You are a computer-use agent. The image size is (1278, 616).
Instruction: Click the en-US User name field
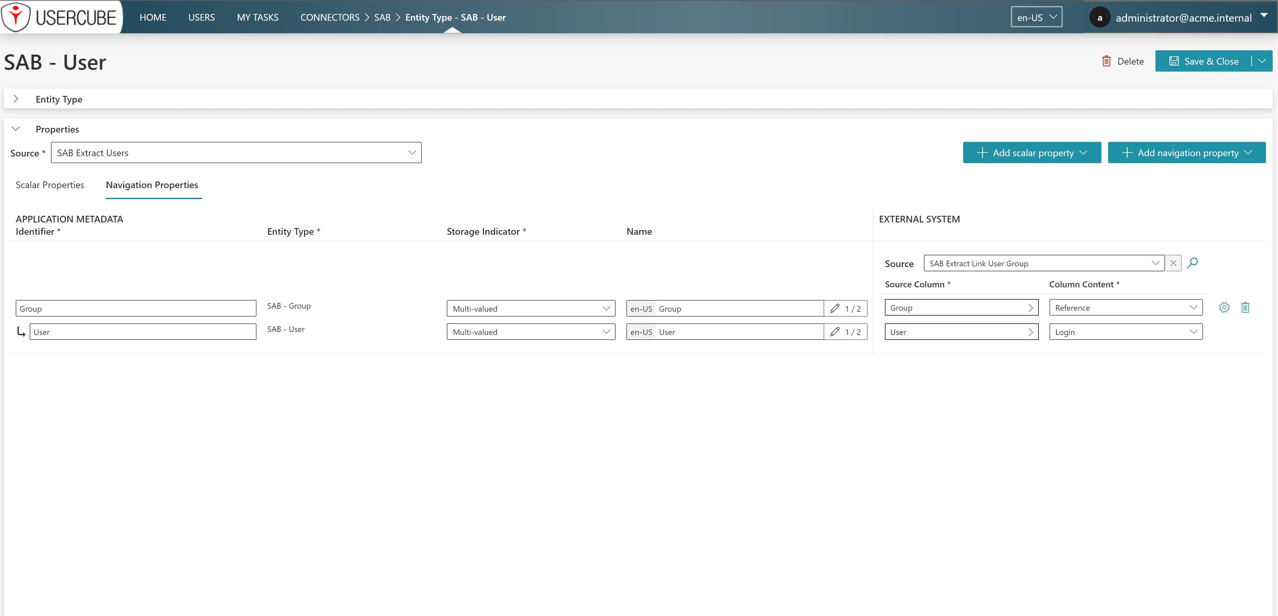point(724,332)
